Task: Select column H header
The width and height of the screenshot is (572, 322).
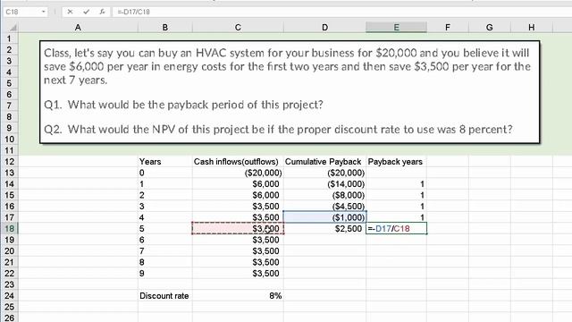Action: pos(532,28)
